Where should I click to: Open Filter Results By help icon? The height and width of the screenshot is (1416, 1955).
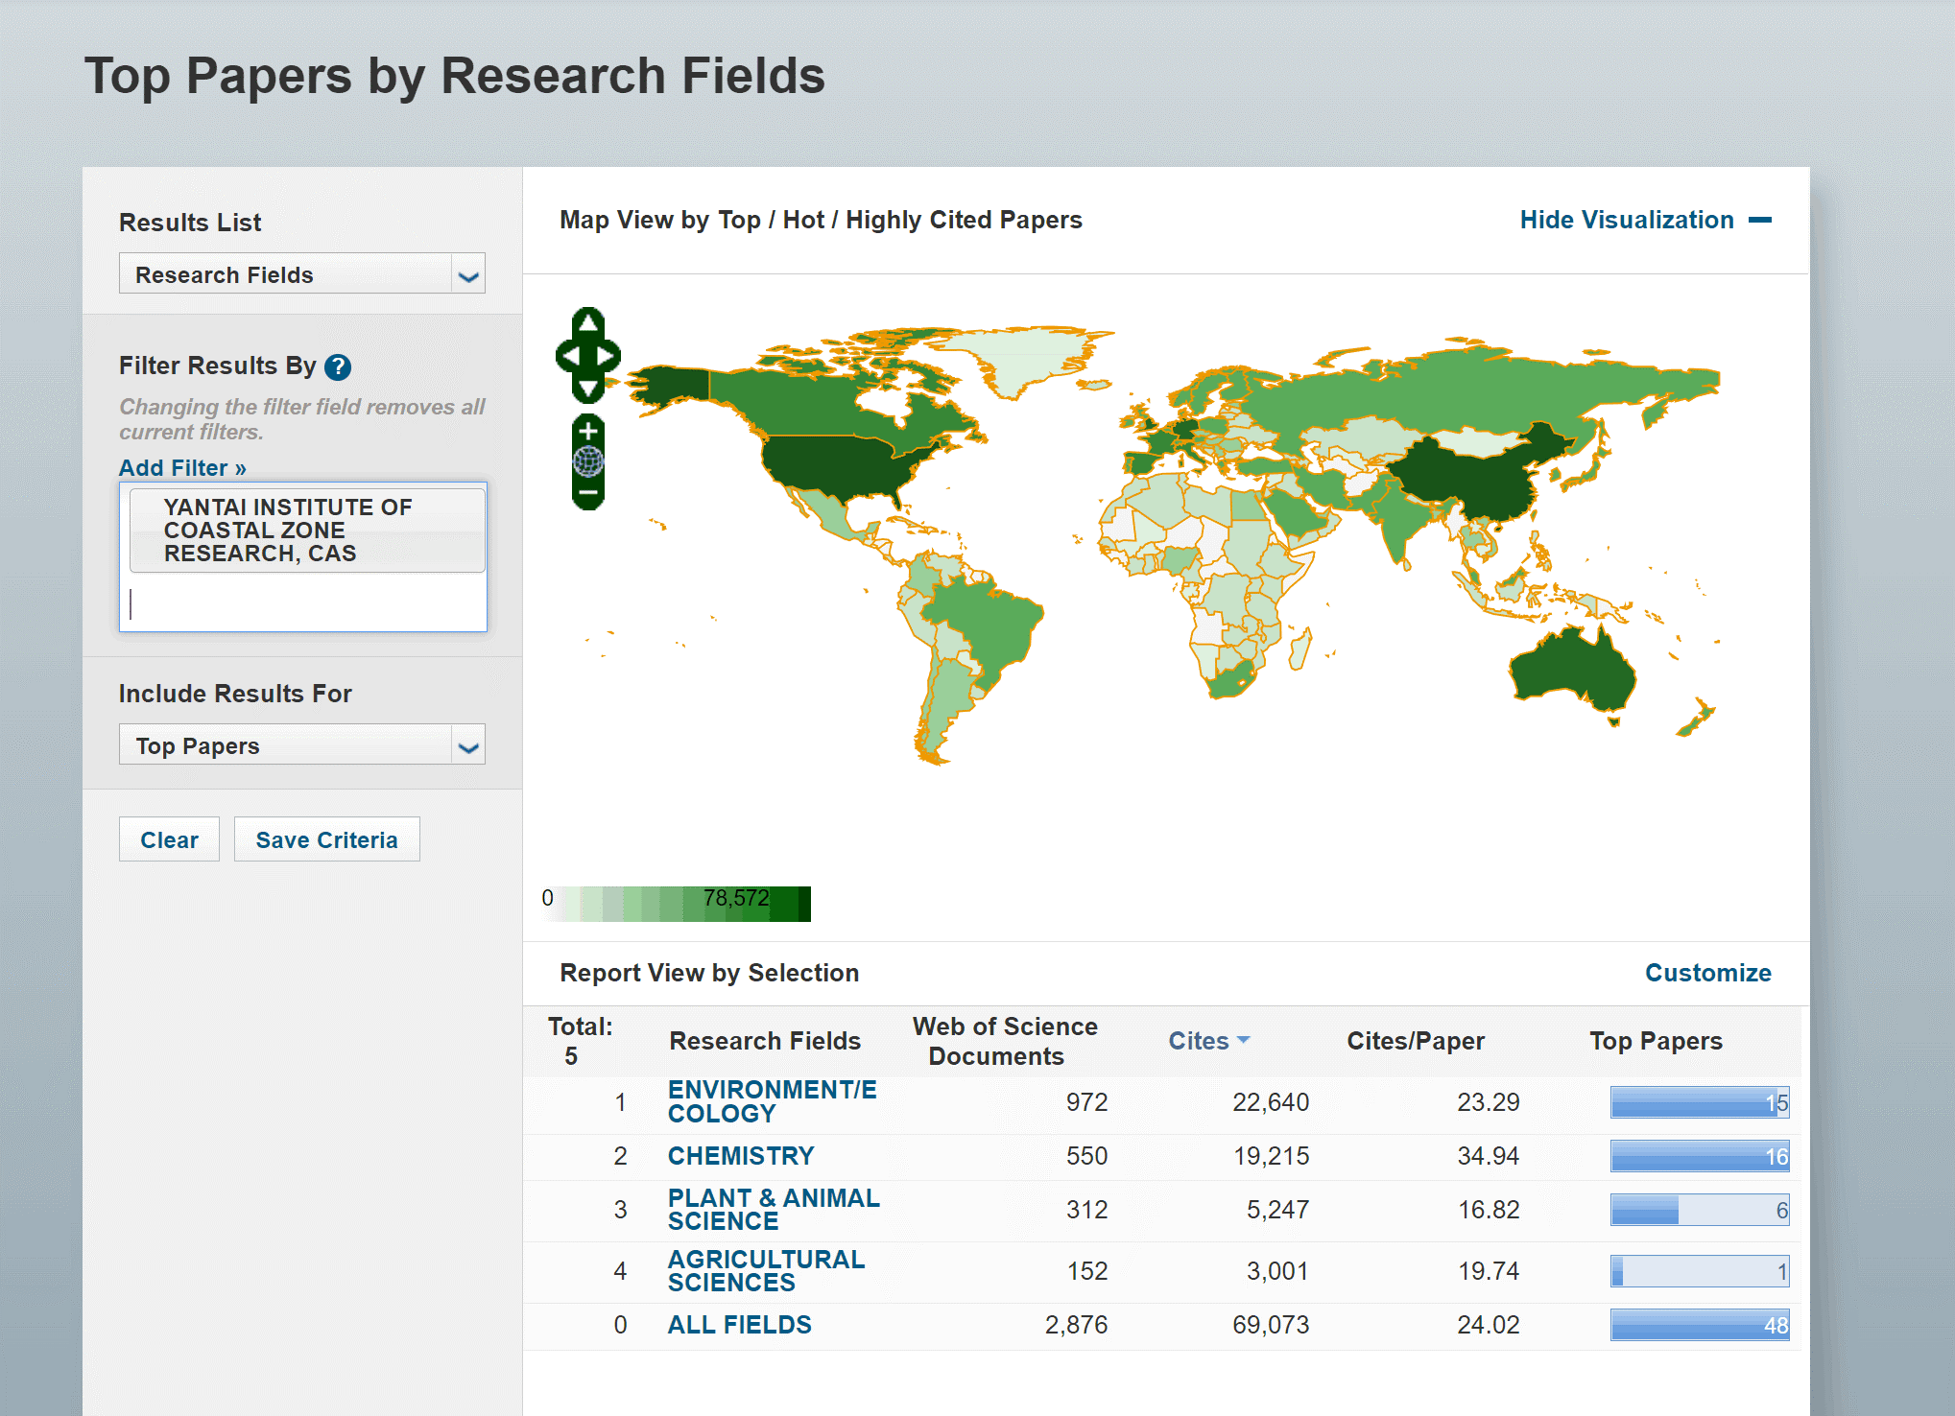[338, 366]
